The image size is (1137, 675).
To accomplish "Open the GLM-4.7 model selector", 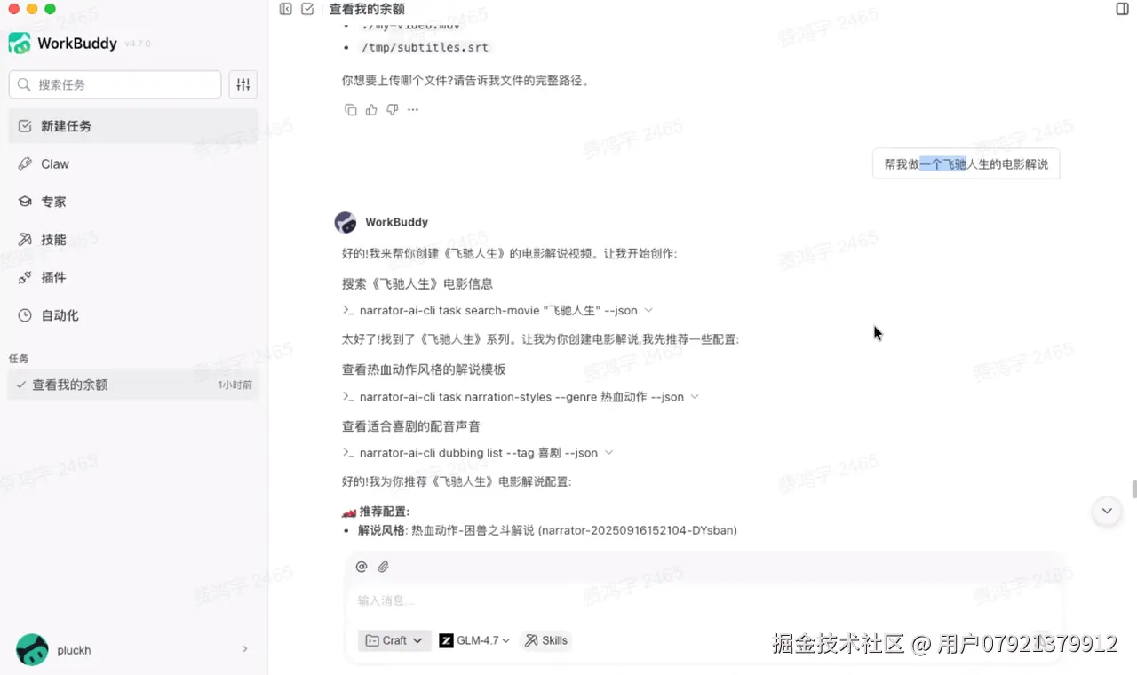I will coord(475,640).
